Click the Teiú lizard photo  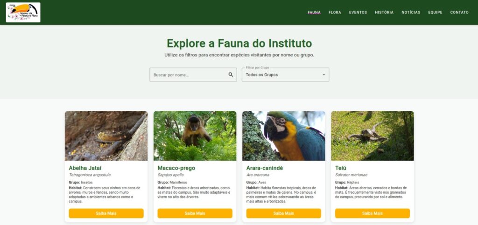(x=373, y=136)
